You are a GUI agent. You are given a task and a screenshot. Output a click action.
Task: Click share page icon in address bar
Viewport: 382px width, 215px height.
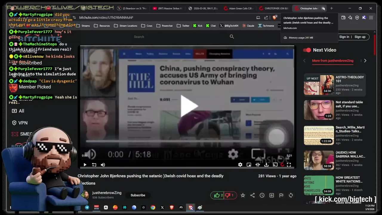click(266, 18)
